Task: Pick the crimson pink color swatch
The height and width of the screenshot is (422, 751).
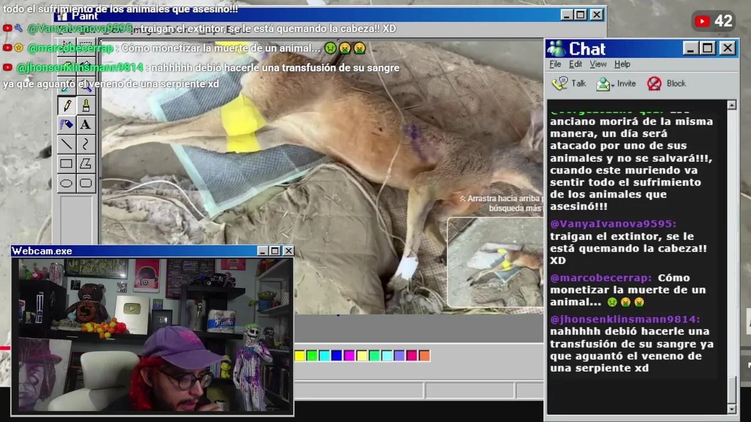Action: 412,355
